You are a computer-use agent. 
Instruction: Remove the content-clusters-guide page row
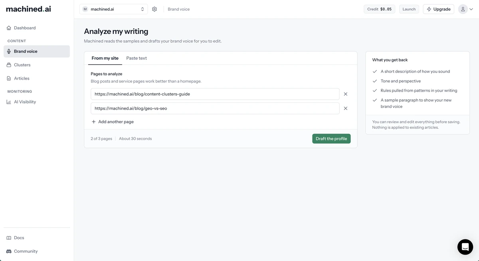[346, 94]
